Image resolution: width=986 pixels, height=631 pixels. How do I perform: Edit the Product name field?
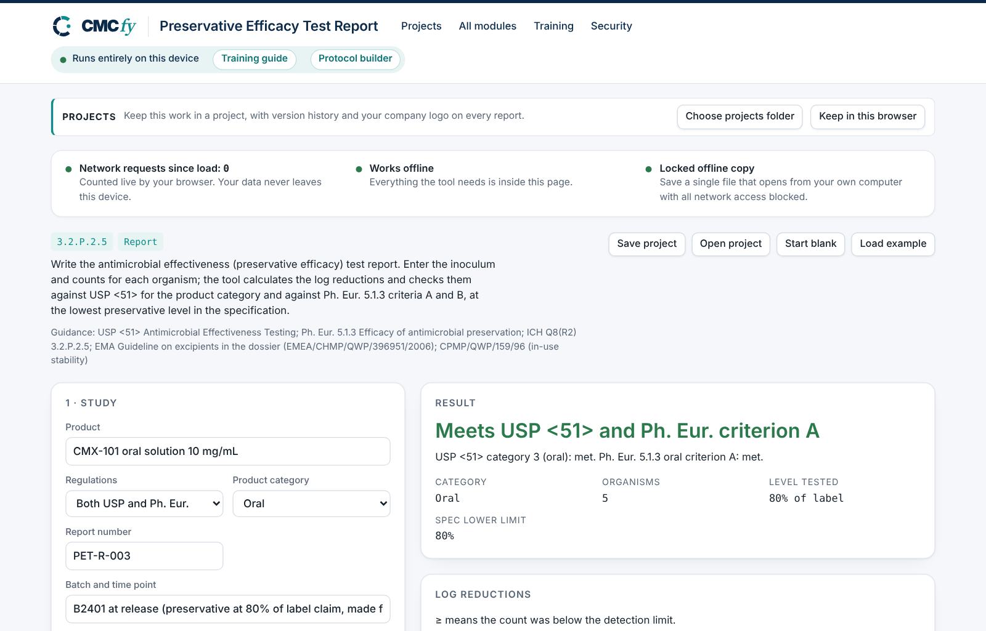click(228, 451)
